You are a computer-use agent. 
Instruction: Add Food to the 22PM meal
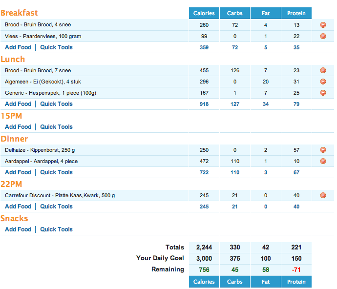pyautogui.click(x=18, y=206)
